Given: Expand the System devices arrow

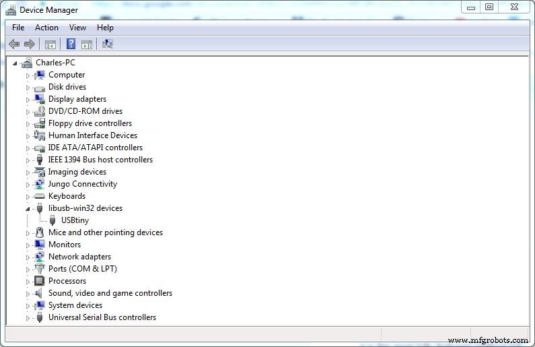Looking at the screenshot, I should 28,306.
